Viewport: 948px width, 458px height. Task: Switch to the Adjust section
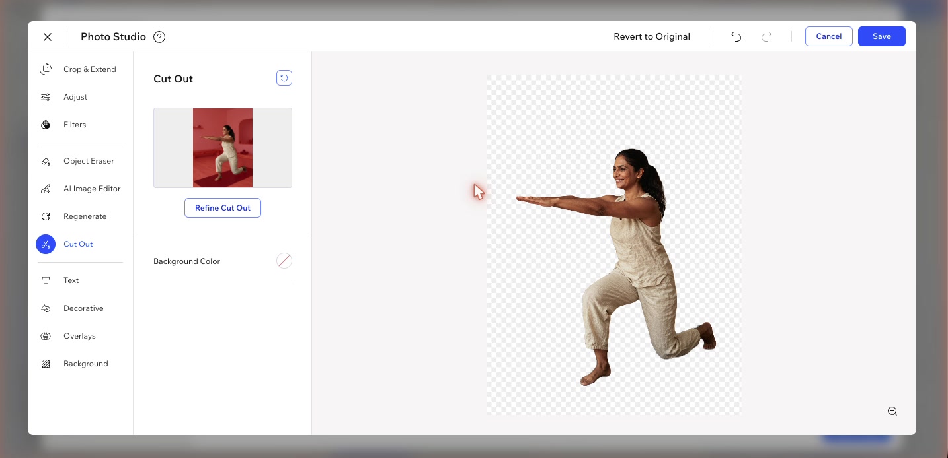pyautogui.click(x=75, y=97)
